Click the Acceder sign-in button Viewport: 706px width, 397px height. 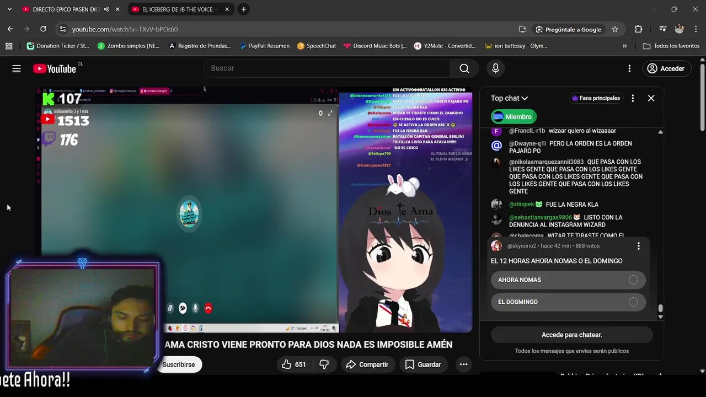click(x=666, y=68)
